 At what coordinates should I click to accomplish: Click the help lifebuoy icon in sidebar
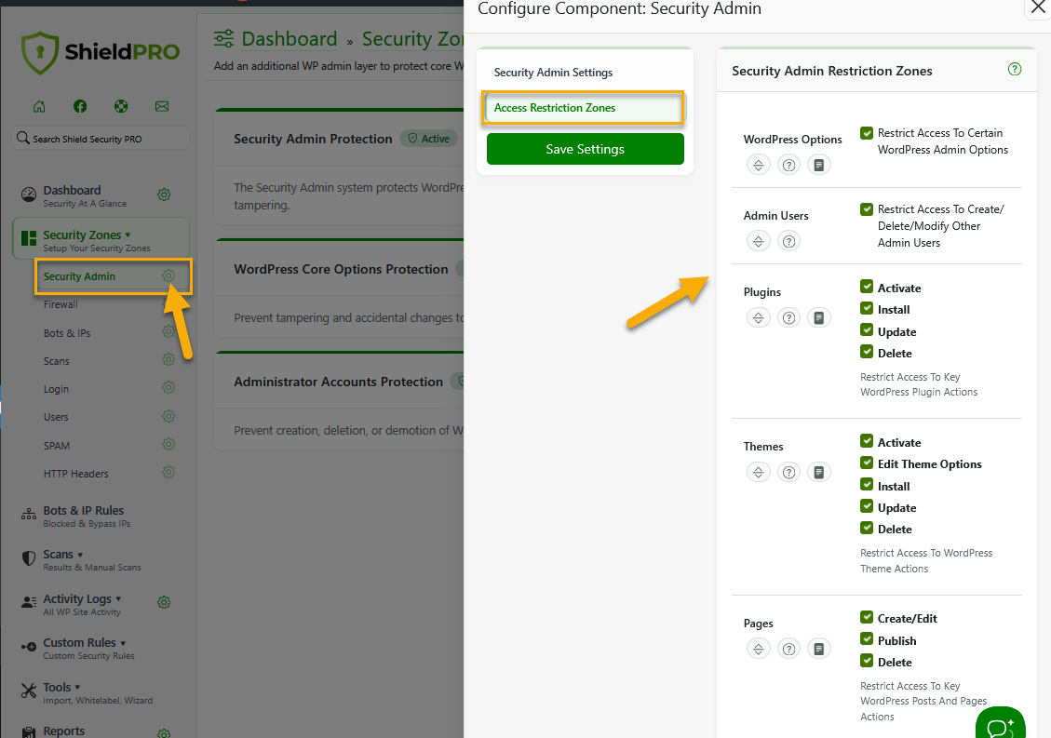tap(121, 106)
